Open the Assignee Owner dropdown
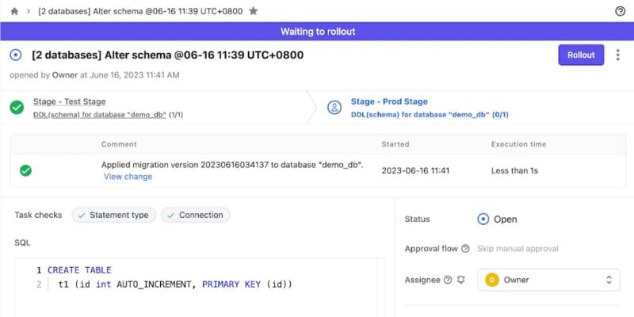The width and height of the screenshot is (634, 317). click(x=548, y=280)
